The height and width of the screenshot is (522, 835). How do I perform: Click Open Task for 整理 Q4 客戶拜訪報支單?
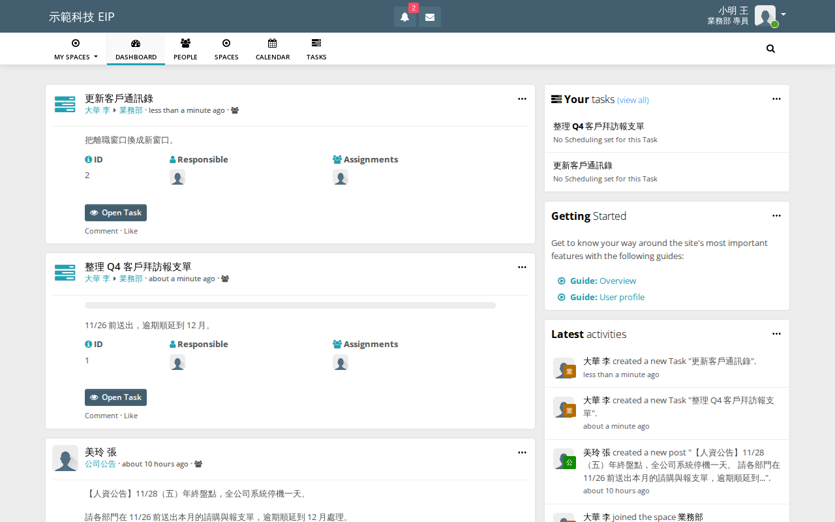click(115, 397)
